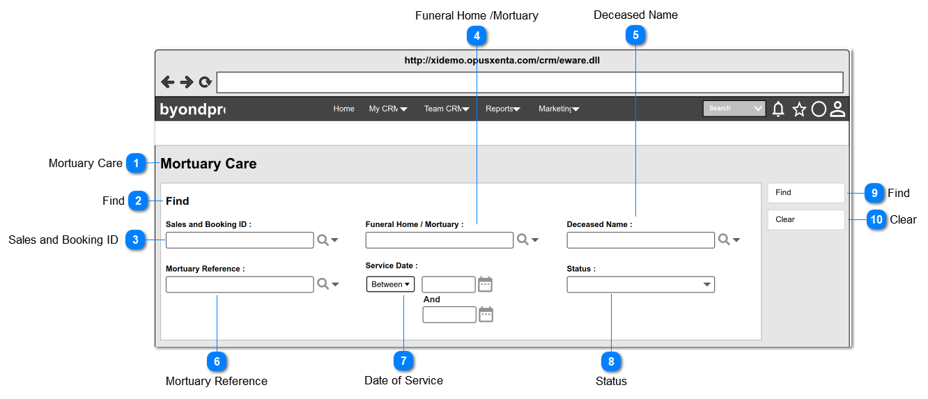
Task: Click the page URL text in the title bar
Action: (502, 61)
